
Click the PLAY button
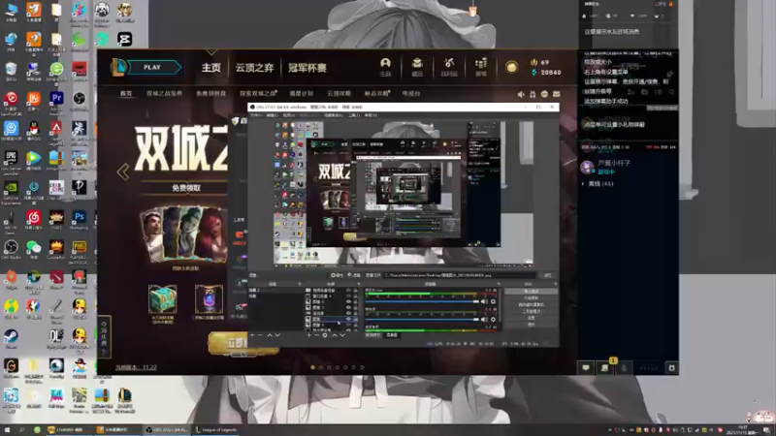click(152, 67)
